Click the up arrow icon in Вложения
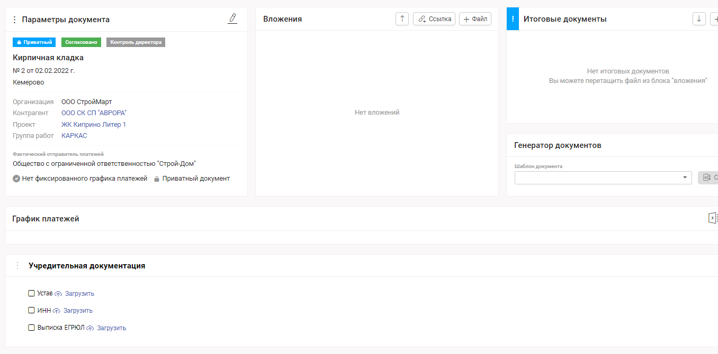The height and width of the screenshot is (354, 718). point(402,19)
